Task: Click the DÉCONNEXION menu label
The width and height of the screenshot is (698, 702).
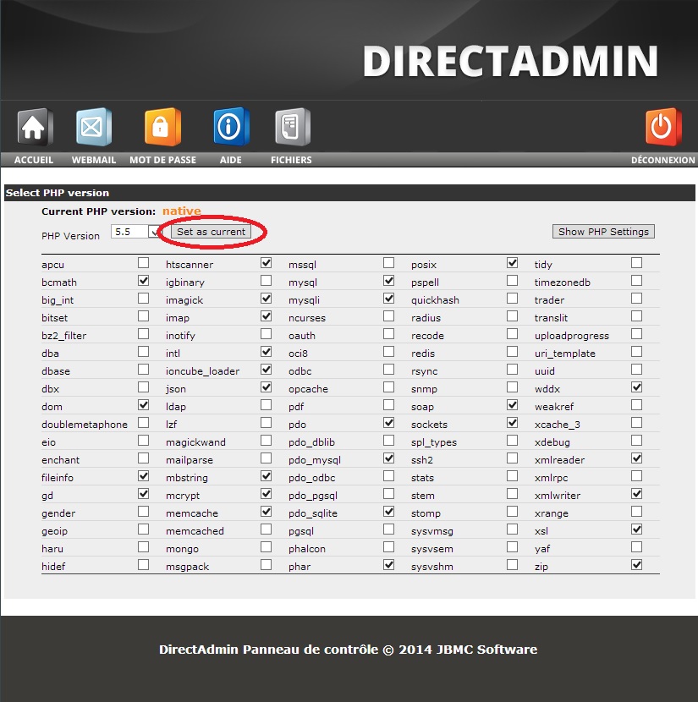Action: click(x=663, y=160)
